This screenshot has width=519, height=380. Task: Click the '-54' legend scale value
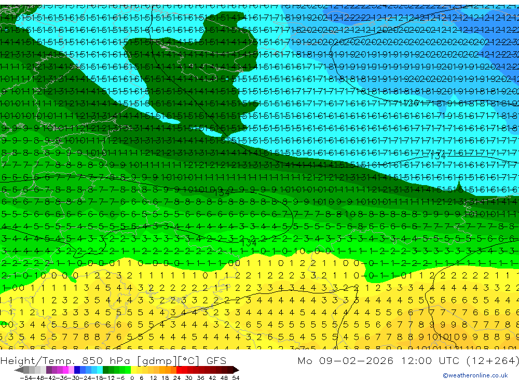point(26,378)
